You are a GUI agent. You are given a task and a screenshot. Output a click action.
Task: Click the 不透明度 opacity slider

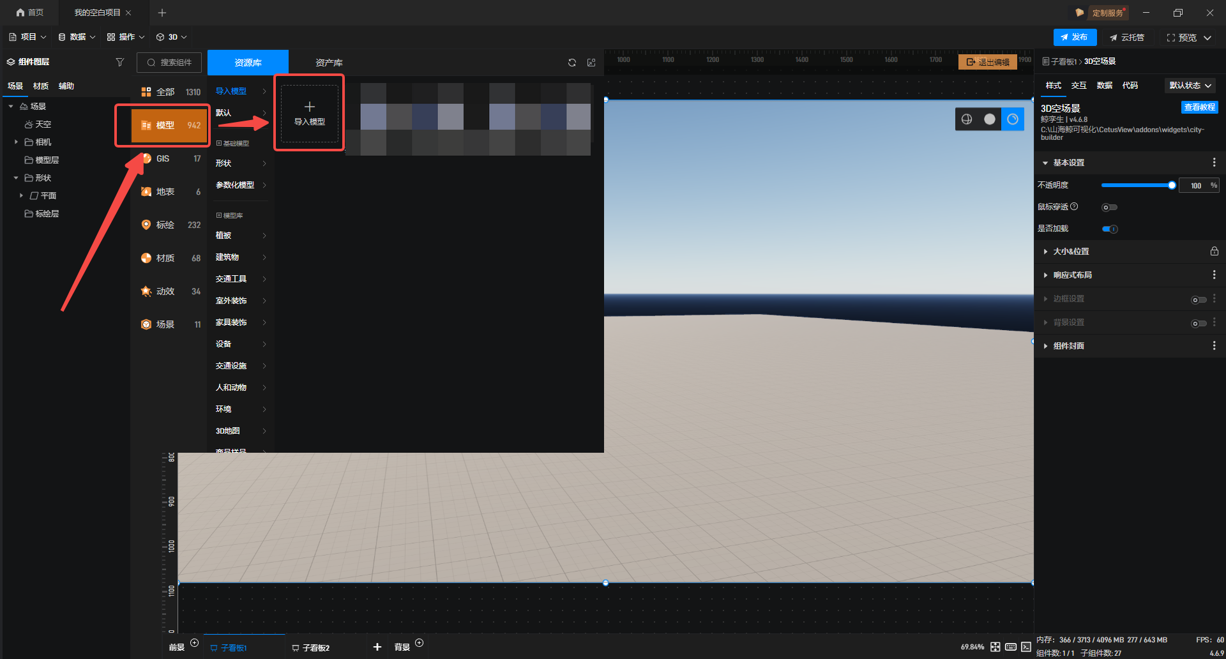[1137, 185]
